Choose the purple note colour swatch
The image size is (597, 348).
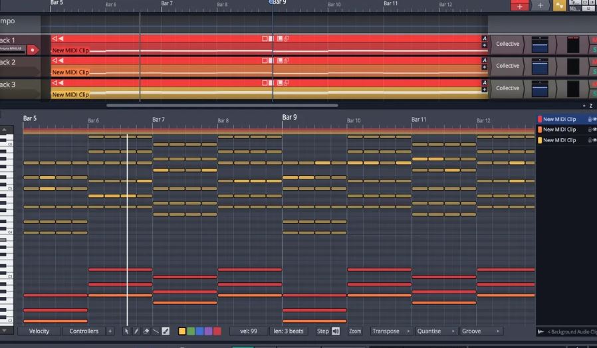coord(208,331)
